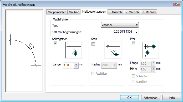This screenshot has height=102, width=183.
Task: Increase Schrägstrich Länge with up spinner arrow
Action: 76,64
